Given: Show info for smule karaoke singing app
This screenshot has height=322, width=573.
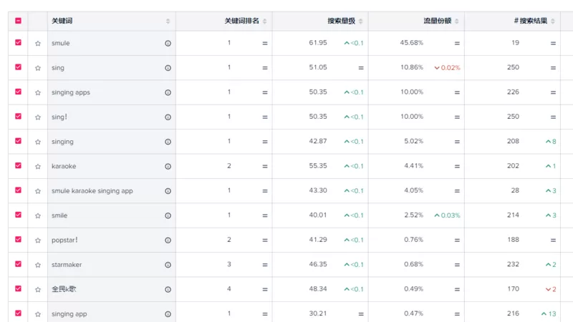Looking at the screenshot, I should [168, 191].
